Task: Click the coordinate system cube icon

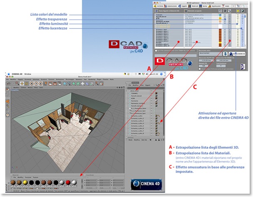Action: click(45, 83)
